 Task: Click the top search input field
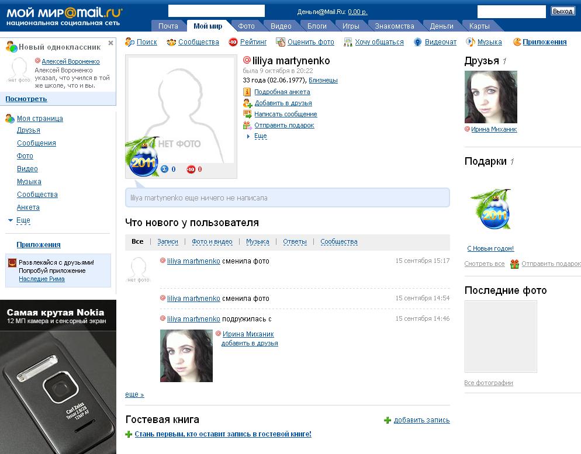point(216,11)
